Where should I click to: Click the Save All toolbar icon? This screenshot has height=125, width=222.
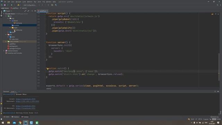[5, 5]
